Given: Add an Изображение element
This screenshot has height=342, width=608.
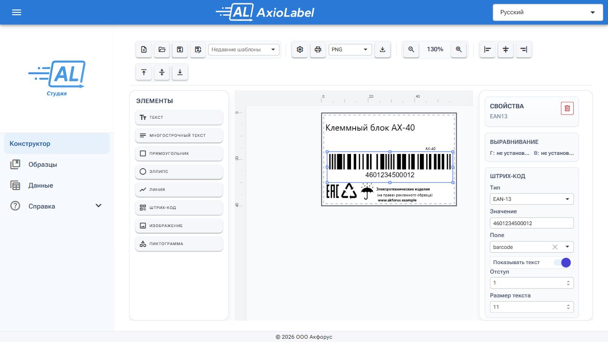Looking at the screenshot, I should (x=179, y=226).
